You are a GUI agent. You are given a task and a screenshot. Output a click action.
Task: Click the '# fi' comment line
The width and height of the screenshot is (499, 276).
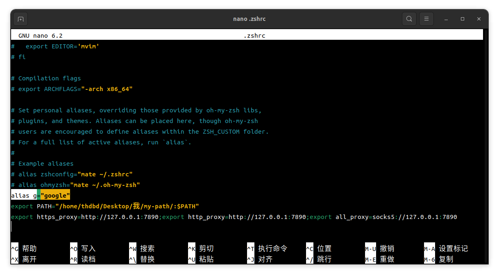coord(18,57)
